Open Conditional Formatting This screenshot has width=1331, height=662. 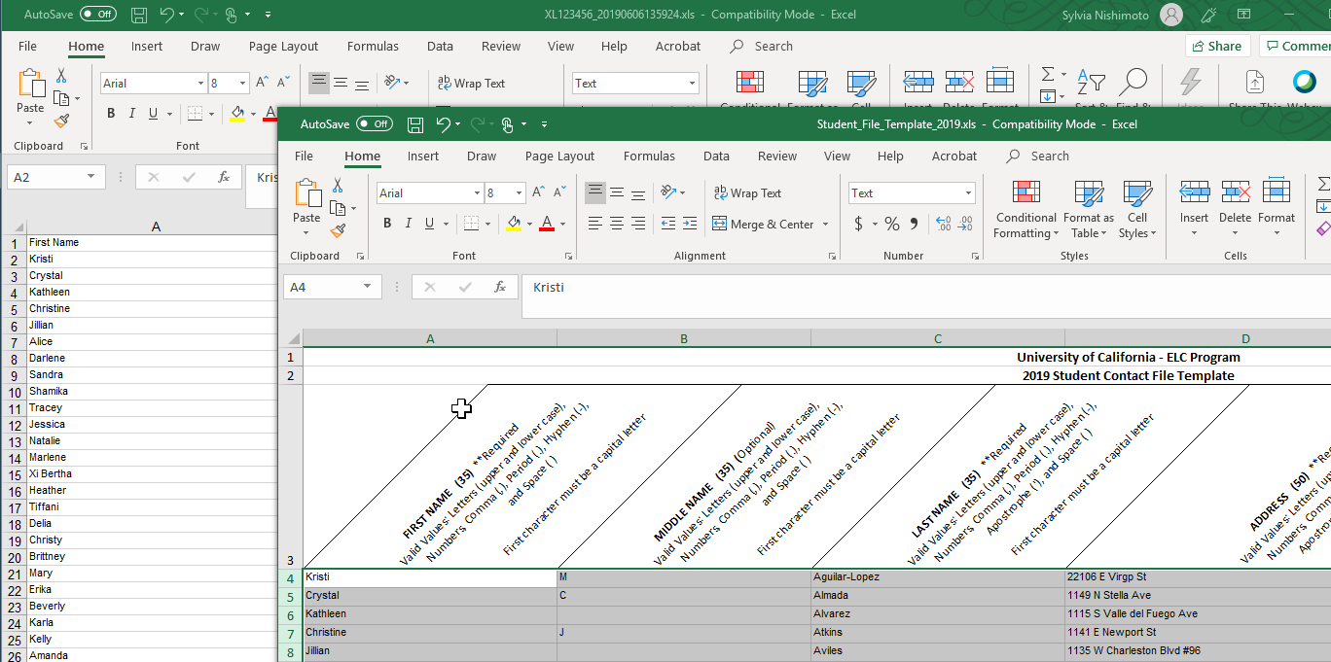click(1025, 207)
